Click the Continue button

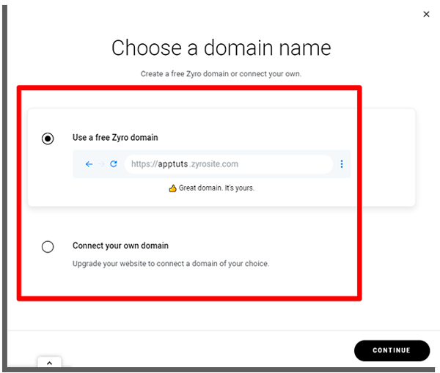click(x=392, y=350)
